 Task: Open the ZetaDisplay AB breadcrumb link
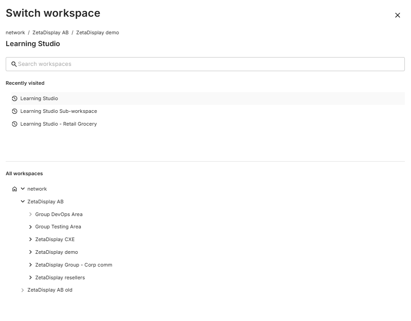(50, 32)
